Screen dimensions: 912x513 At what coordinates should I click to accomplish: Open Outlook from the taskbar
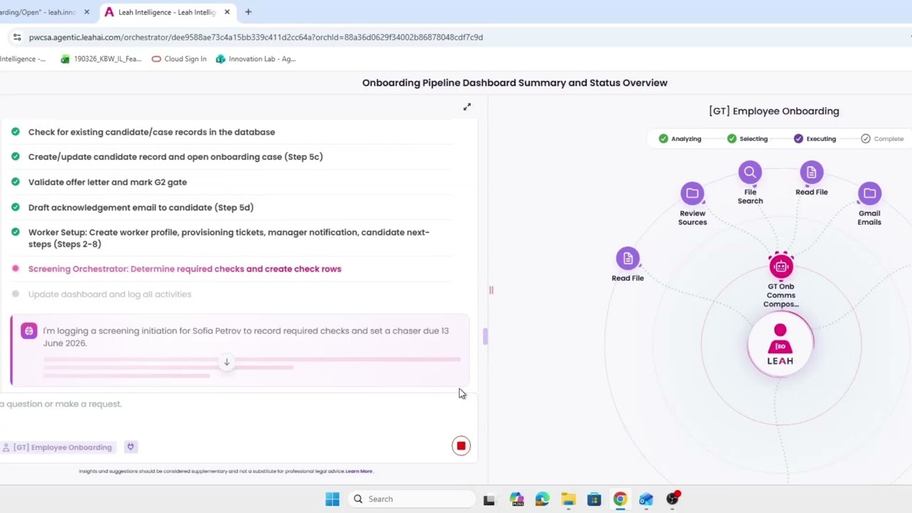646,499
